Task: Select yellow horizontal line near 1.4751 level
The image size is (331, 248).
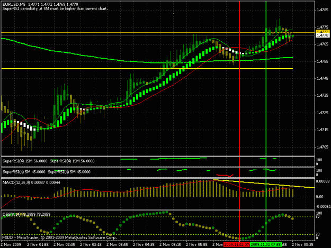Action: tap(147, 69)
